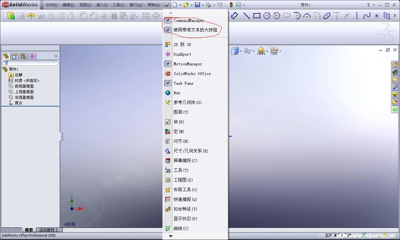Switch to the 运动算例 1 tab
Image resolution: width=400 pixels, height=240 pixels.
pyautogui.click(x=49, y=230)
